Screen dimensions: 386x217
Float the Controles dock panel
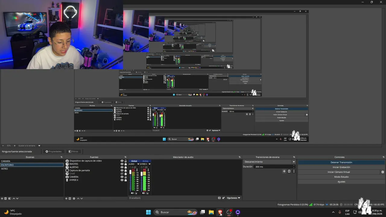(383, 157)
